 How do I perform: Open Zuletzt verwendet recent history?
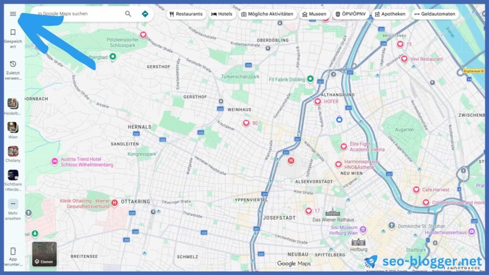point(13,70)
